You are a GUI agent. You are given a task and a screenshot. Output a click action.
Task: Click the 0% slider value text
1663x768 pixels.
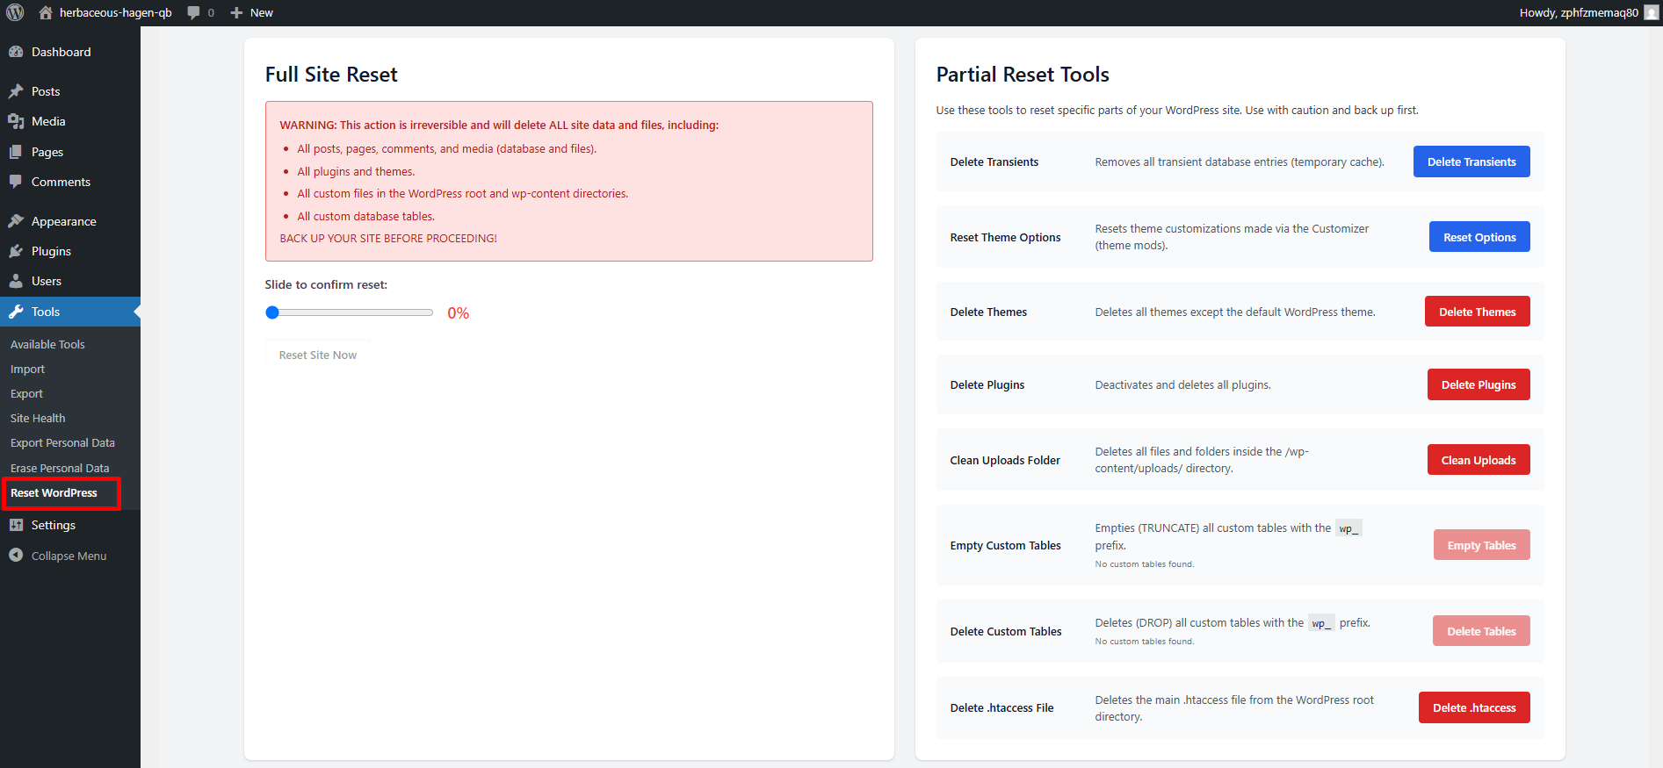coord(459,313)
